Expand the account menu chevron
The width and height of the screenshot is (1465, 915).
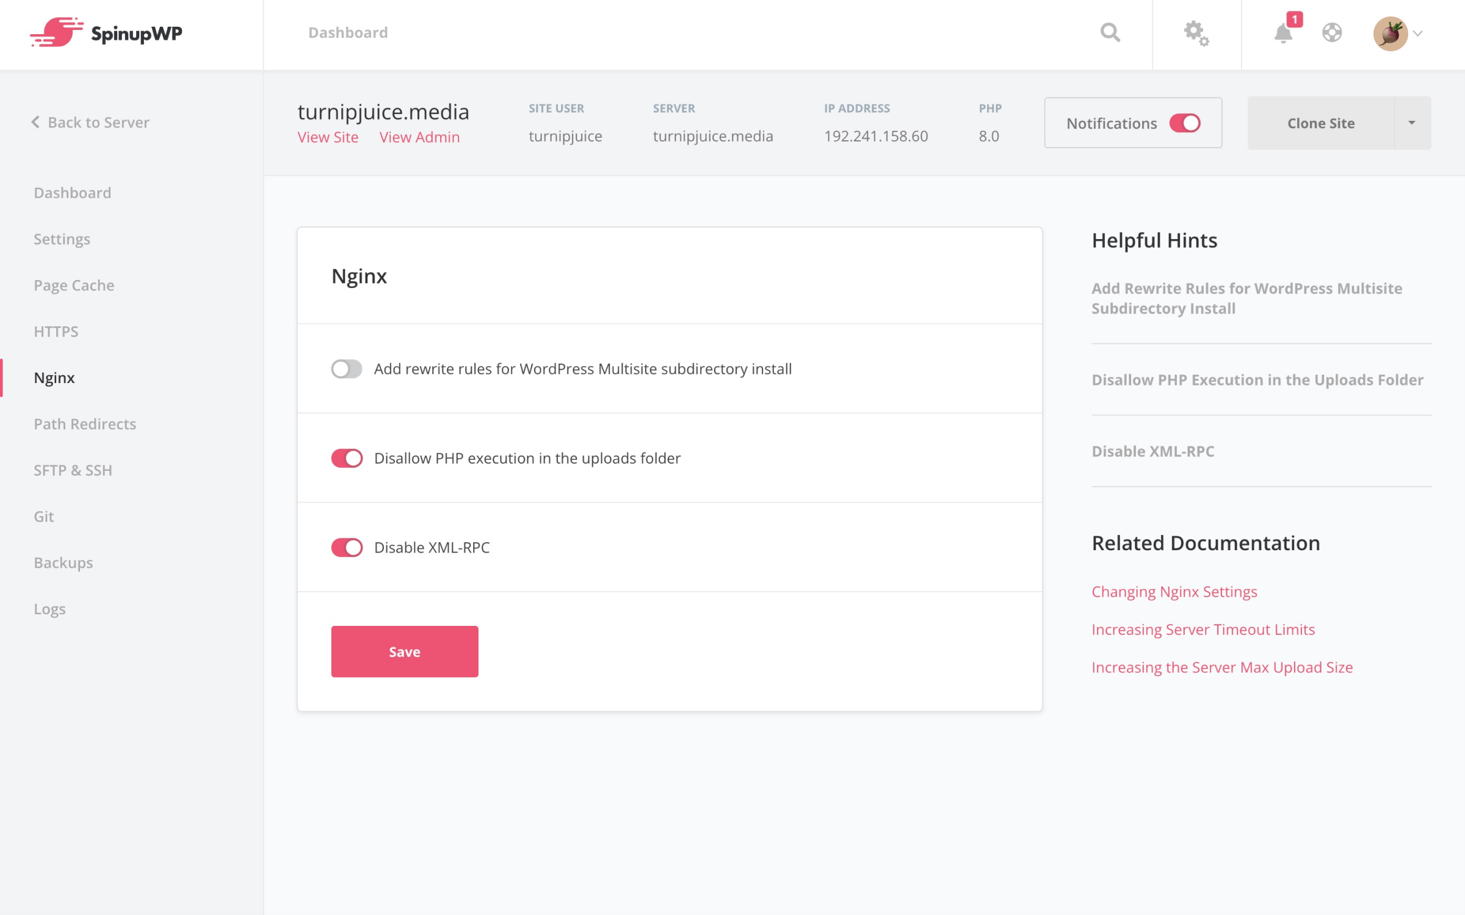(x=1417, y=34)
